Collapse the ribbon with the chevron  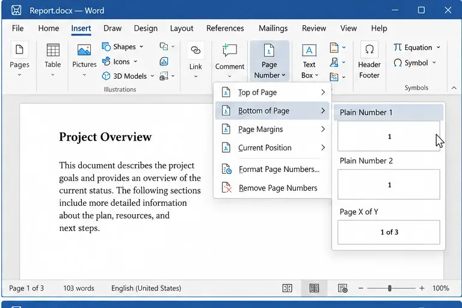coord(454,88)
